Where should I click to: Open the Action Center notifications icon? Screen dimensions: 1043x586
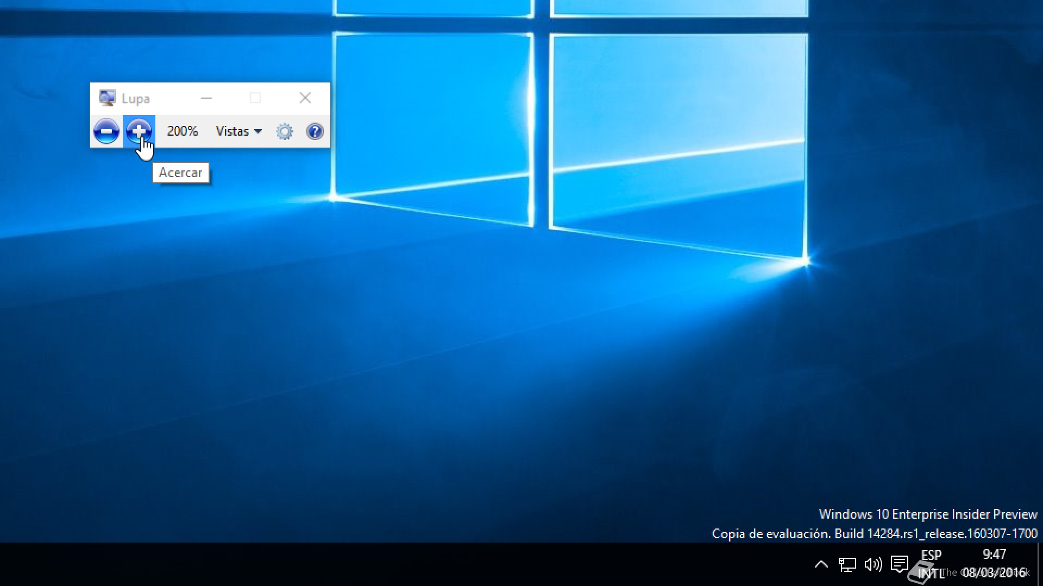[900, 564]
